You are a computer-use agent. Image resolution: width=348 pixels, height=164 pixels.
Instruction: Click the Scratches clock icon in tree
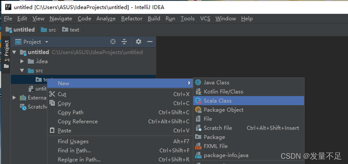click(23, 107)
